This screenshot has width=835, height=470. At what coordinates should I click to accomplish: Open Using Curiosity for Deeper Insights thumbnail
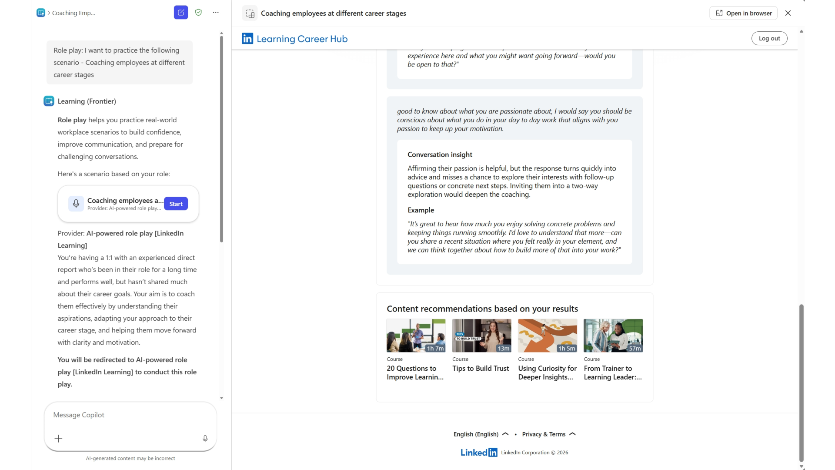tap(548, 336)
